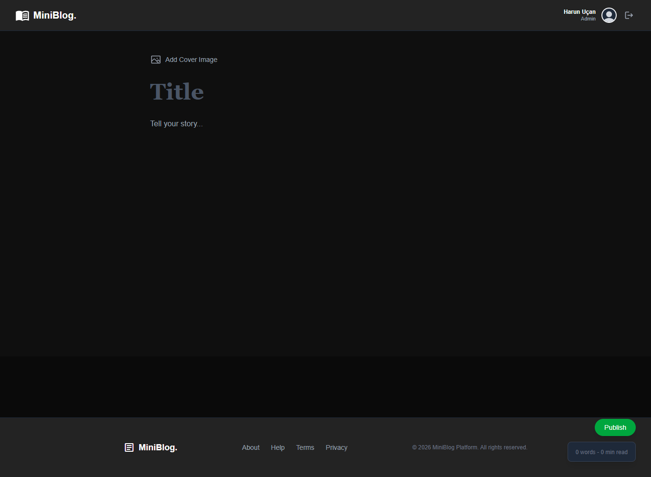Click the Admin role label under the username

[x=588, y=19]
